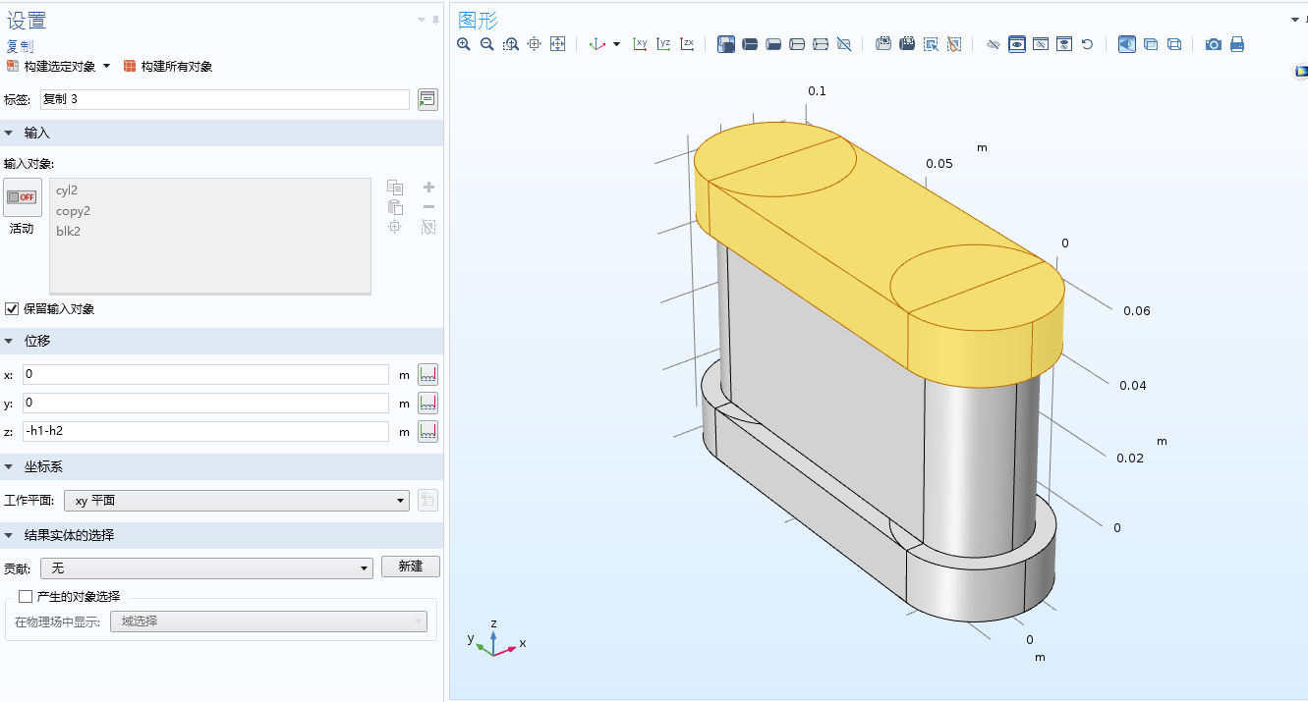Click the minus remove from selection icon
Viewport: 1308px width, 702px height.
[428, 207]
